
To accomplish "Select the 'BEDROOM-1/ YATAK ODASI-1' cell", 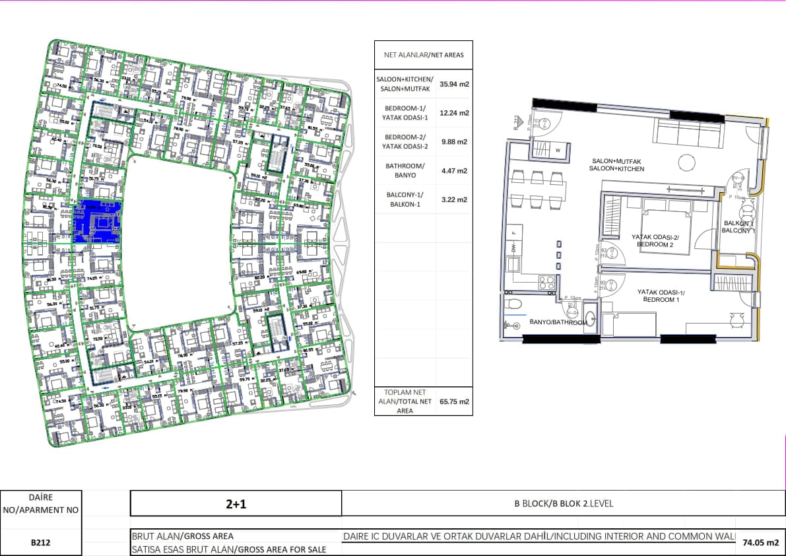I will click(405, 113).
